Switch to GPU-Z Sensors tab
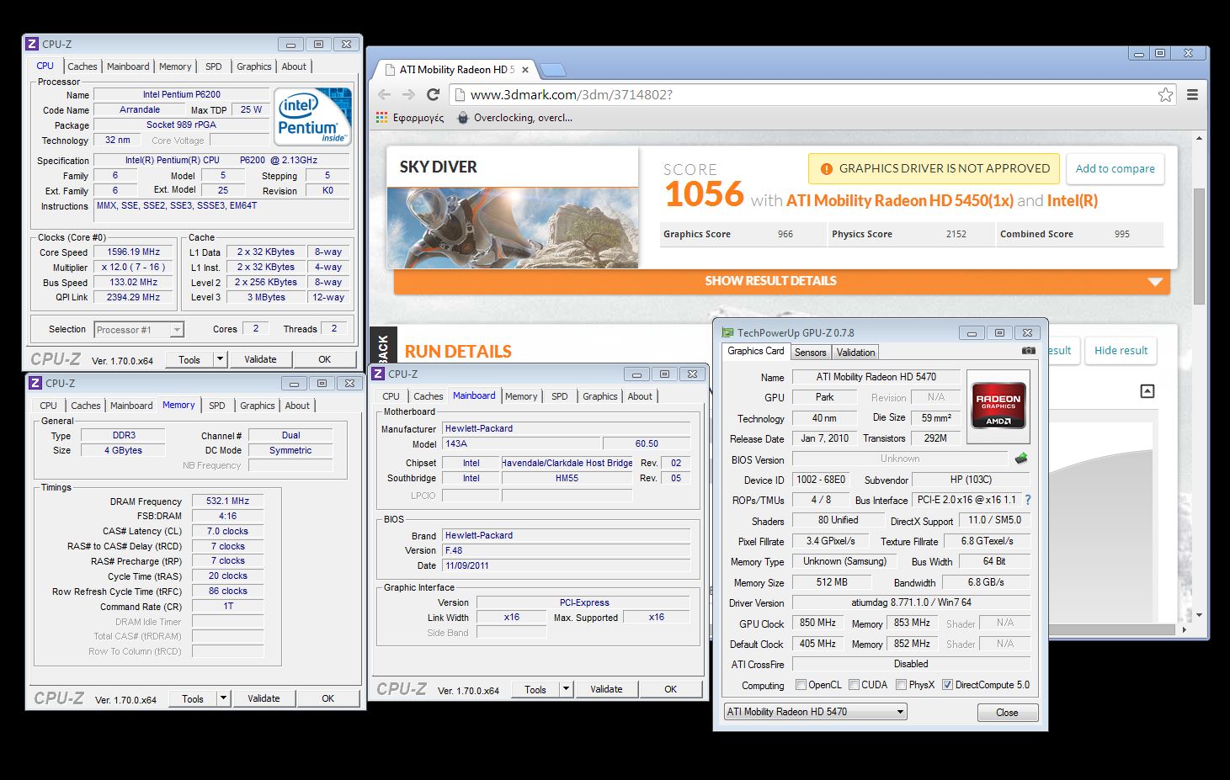The height and width of the screenshot is (780, 1230). tap(811, 353)
